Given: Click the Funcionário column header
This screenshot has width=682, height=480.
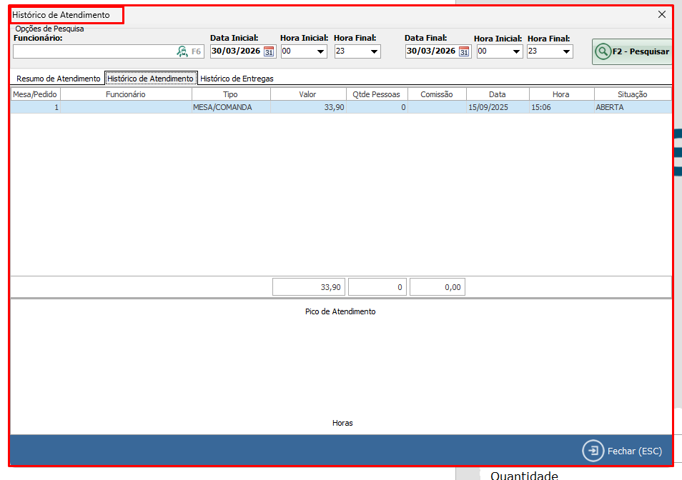Looking at the screenshot, I should pyautogui.click(x=126, y=94).
